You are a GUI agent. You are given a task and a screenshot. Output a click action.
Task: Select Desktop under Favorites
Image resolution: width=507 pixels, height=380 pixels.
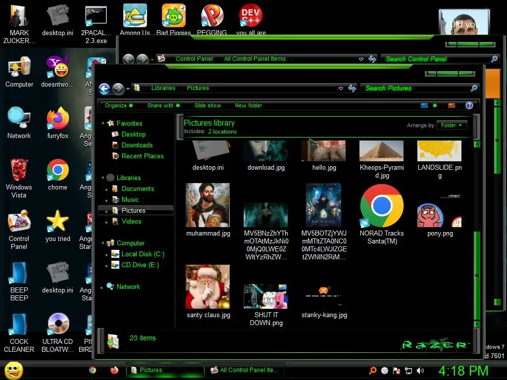pos(133,134)
